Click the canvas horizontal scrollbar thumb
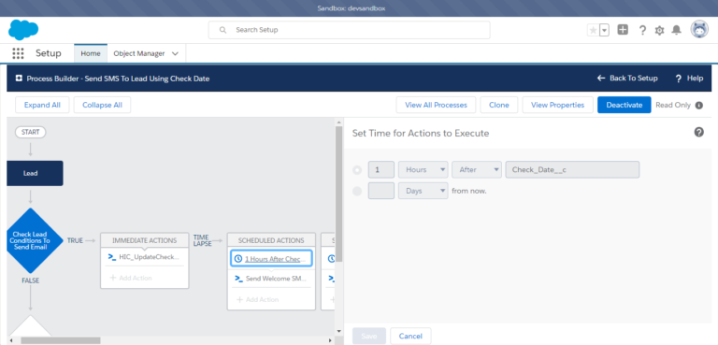 coord(60,340)
